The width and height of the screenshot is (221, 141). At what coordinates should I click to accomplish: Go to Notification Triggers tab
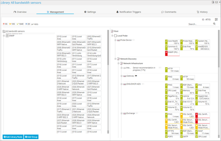tap(129, 12)
